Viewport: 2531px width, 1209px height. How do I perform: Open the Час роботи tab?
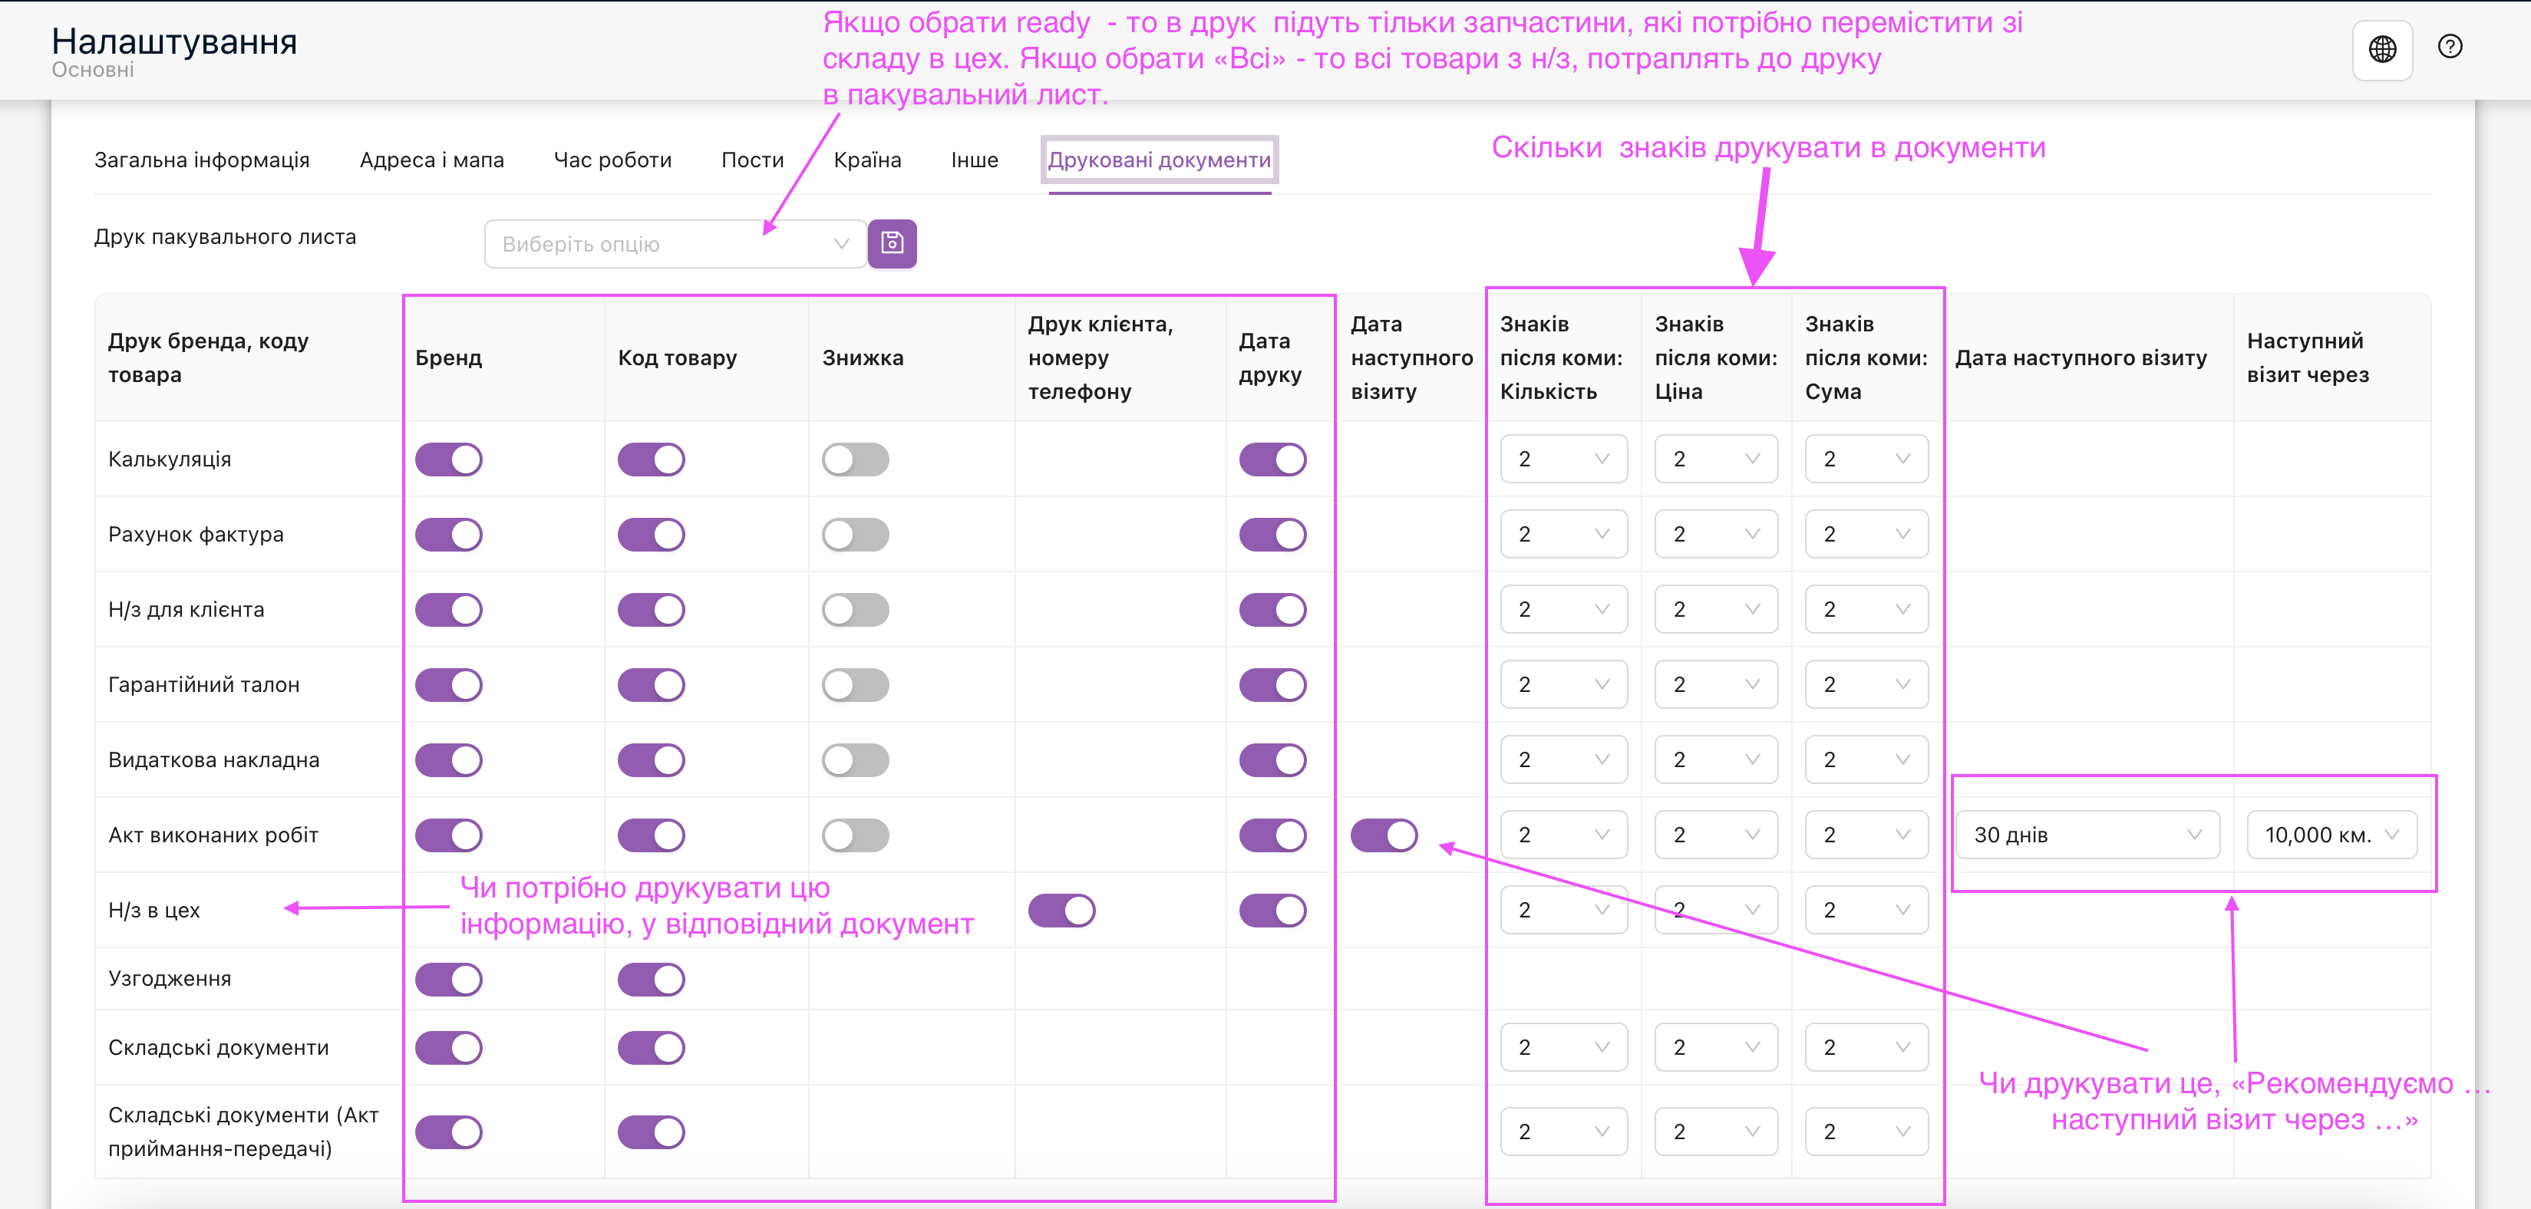tap(612, 160)
